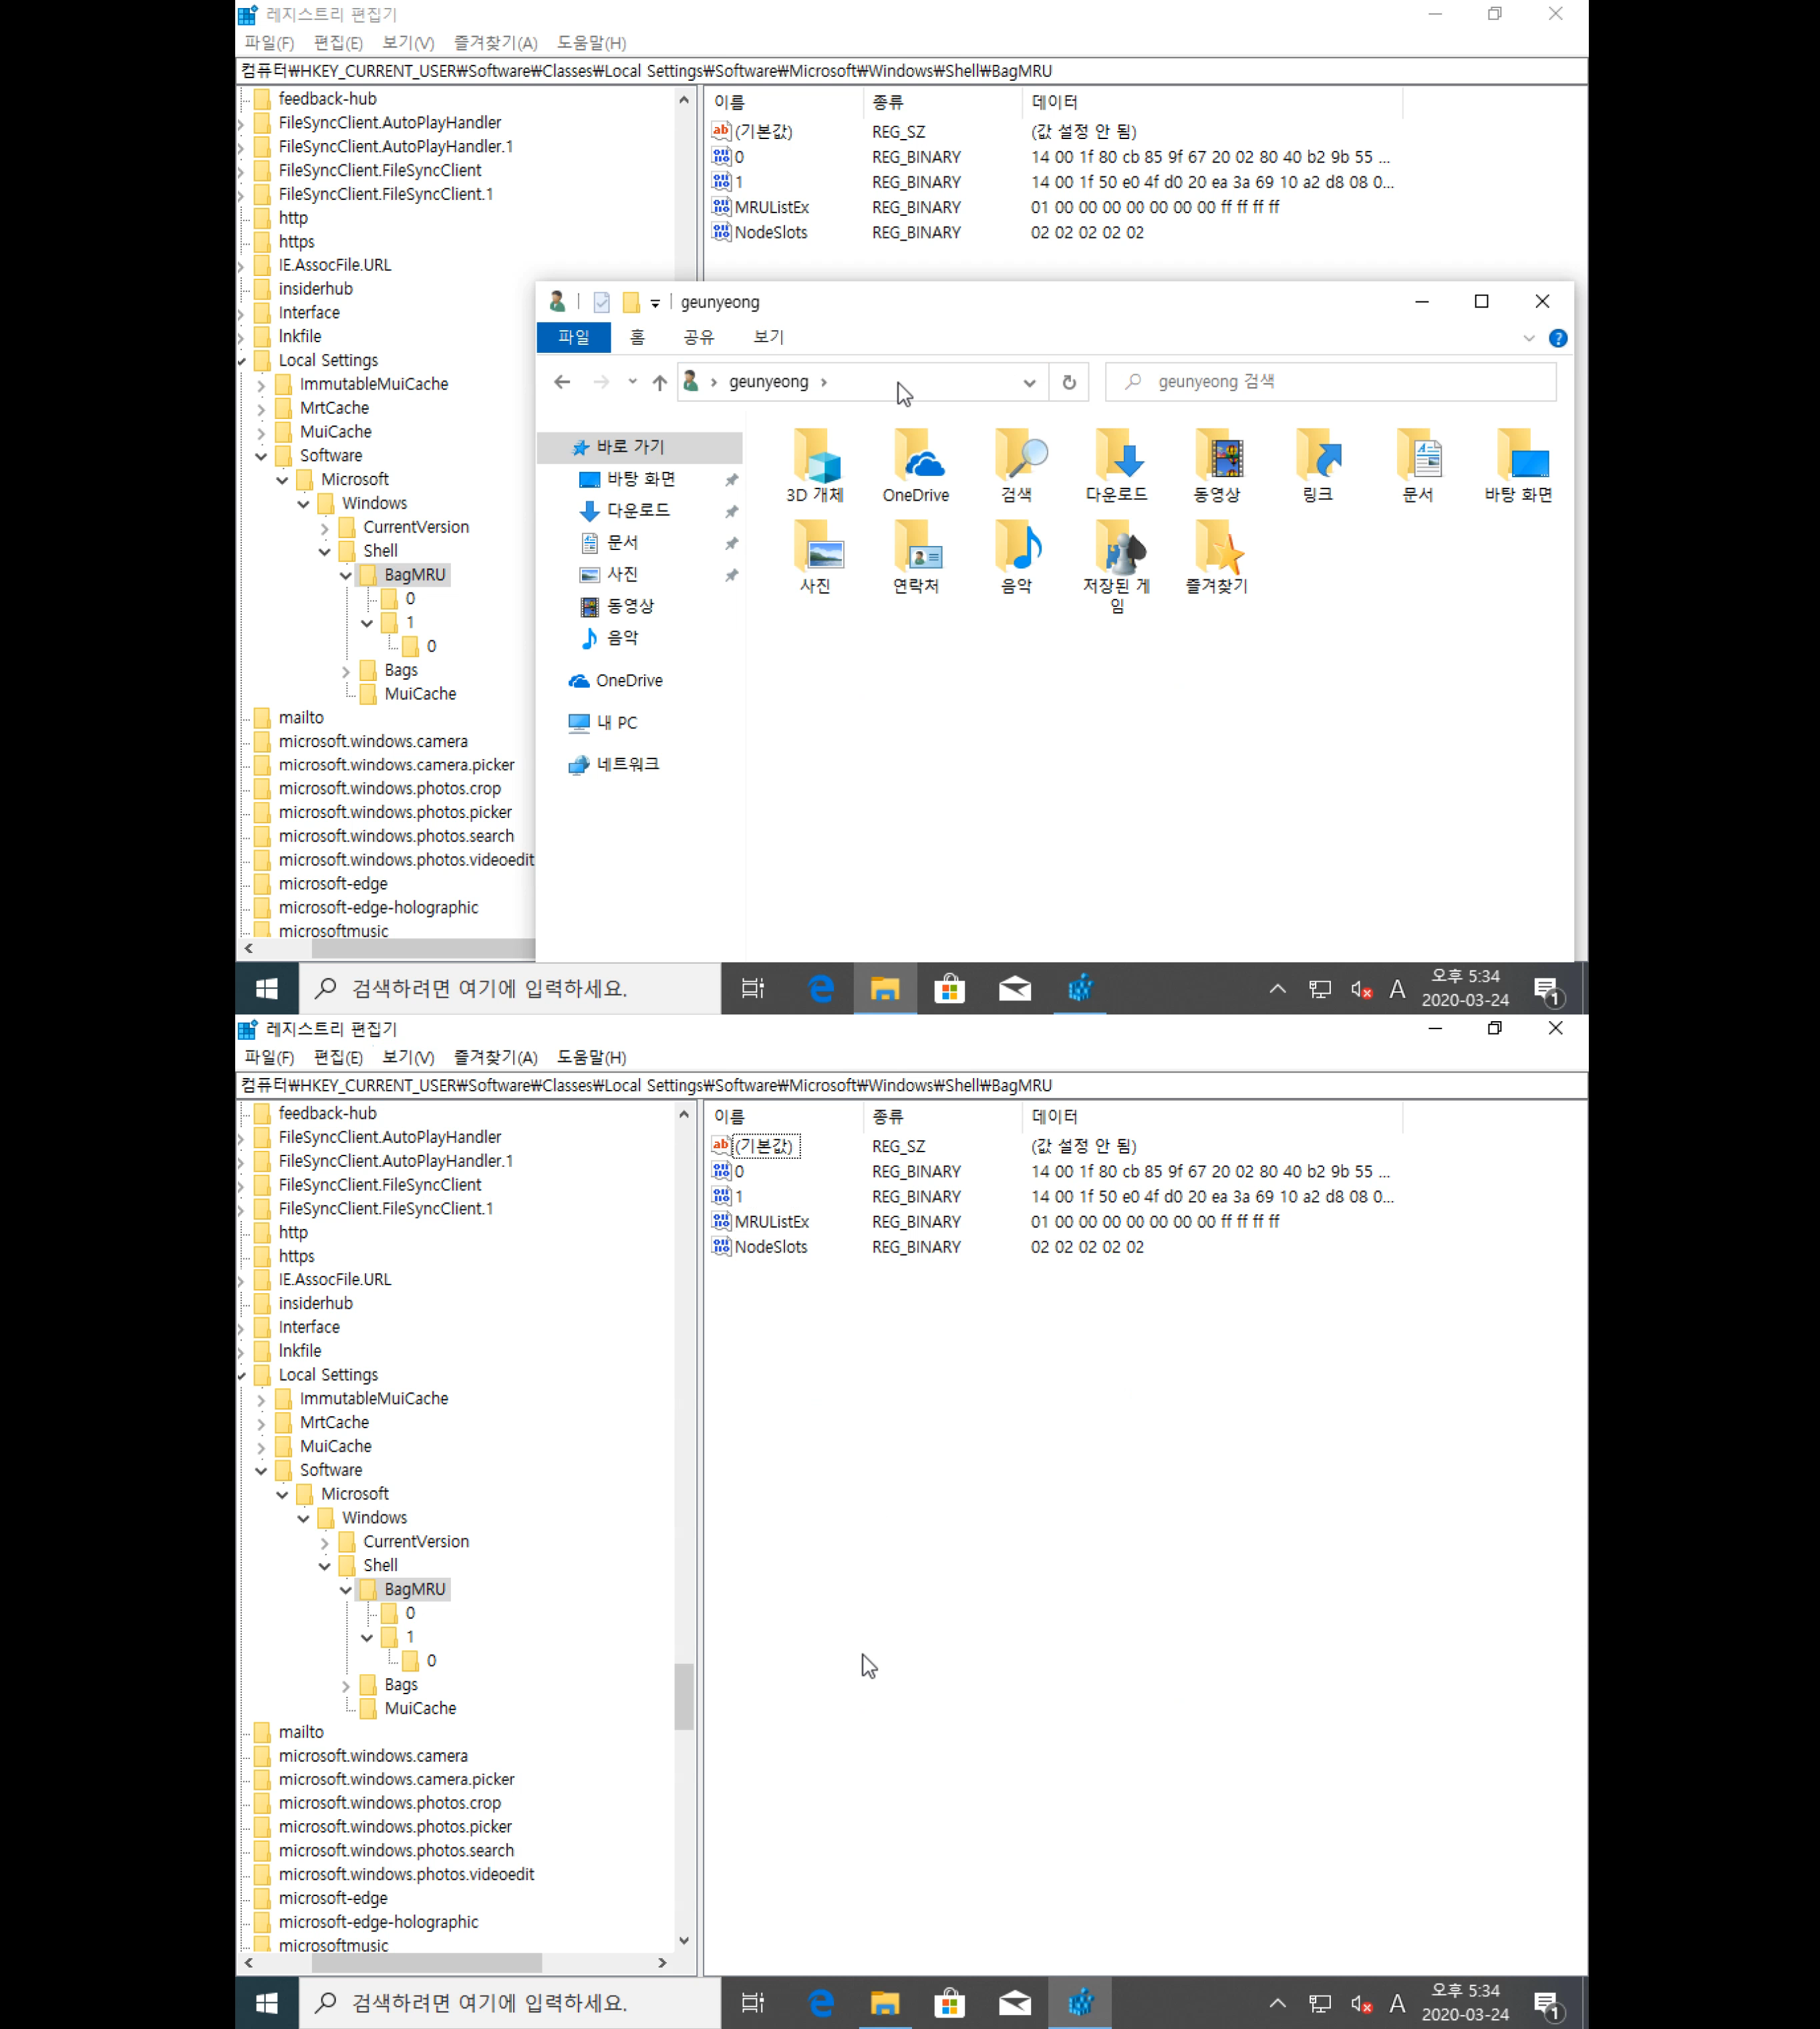Select 내 PC in Explorer sidebar
Viewport: 1820px width, 2029px height.
616,722
